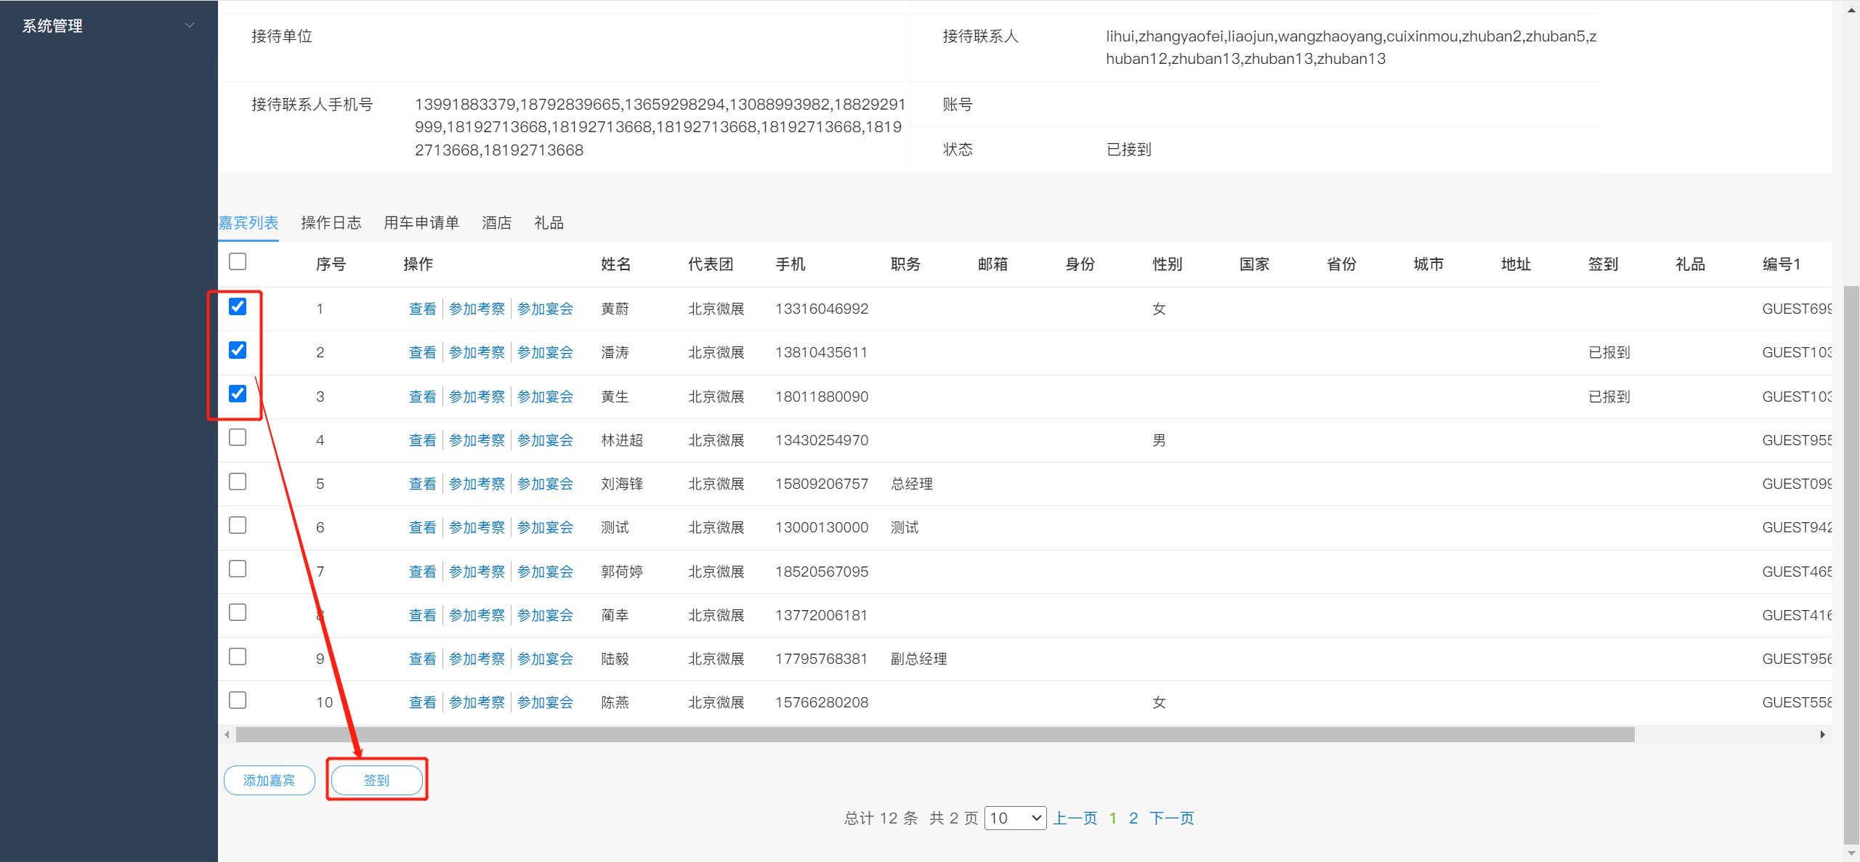Screen dimensions: 1860x862
Task: Check the checkbox for guest 刘海锋
Action: pyautogui.click(x=238, y=481)
